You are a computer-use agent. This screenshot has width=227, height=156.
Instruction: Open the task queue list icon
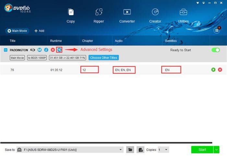pos(217,30)
